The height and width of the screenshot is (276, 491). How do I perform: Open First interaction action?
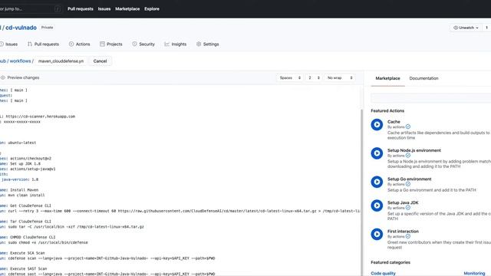point(403,232)
